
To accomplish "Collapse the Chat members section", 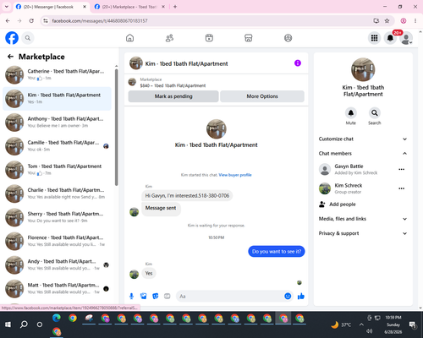I will coord(363,153).
